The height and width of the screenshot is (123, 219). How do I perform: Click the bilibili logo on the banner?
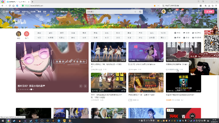[x=20, y=22]
